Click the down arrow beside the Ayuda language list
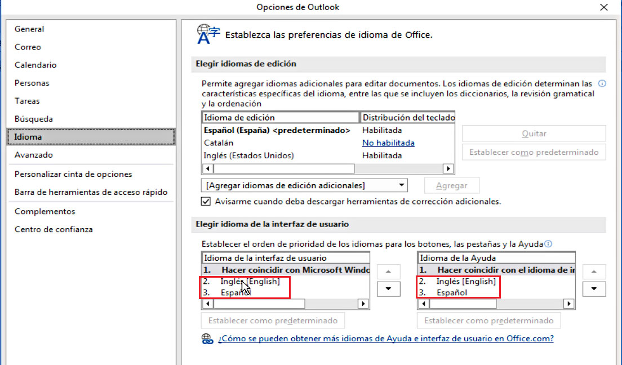This screenshot has height=365, width=622. coord(594,288)
